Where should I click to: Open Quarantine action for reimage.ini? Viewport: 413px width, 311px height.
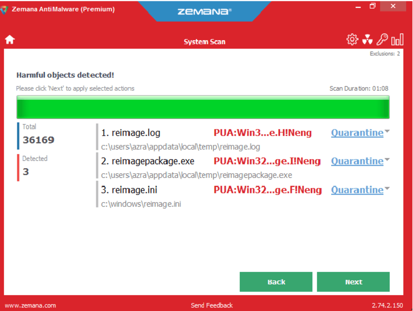(x=357, y=190)
